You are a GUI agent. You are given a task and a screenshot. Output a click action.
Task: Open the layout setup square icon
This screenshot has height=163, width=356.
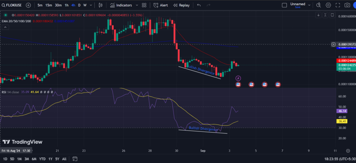click(x=284, y=5)
